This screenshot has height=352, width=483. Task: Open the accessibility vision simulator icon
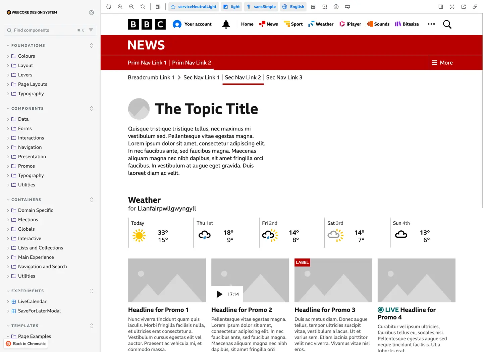336,7
